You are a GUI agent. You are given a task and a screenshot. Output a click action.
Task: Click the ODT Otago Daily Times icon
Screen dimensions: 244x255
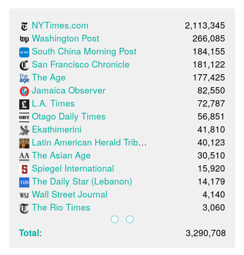pos(24,117)
